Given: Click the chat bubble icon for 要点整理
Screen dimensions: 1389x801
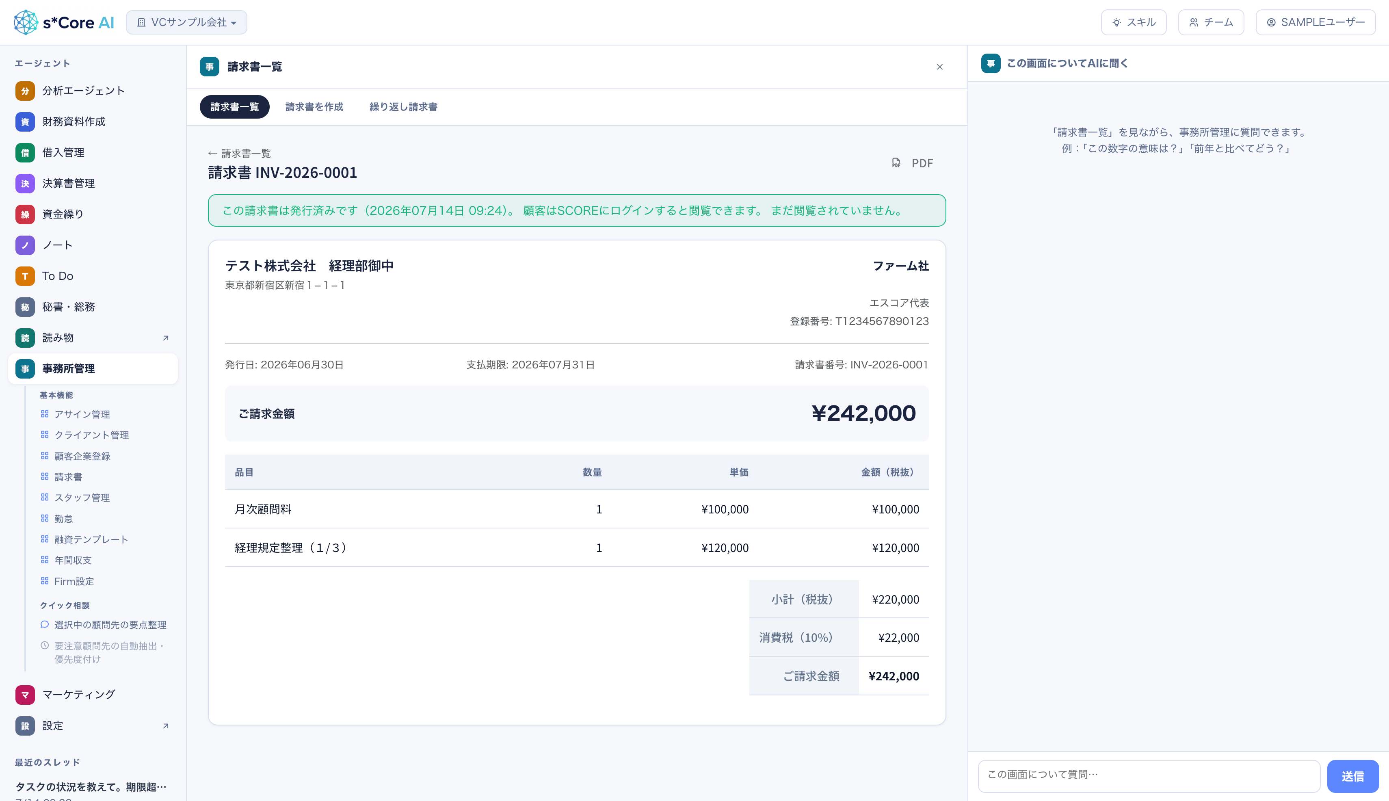Looking at the screenshot, I should [45, 624].
